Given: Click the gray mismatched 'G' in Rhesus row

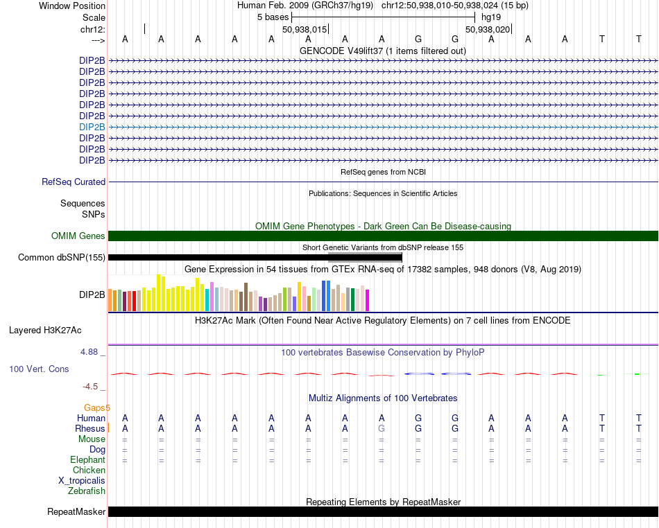Looking at the screenshot, I should pyautogui.click(x=382, y=428).
